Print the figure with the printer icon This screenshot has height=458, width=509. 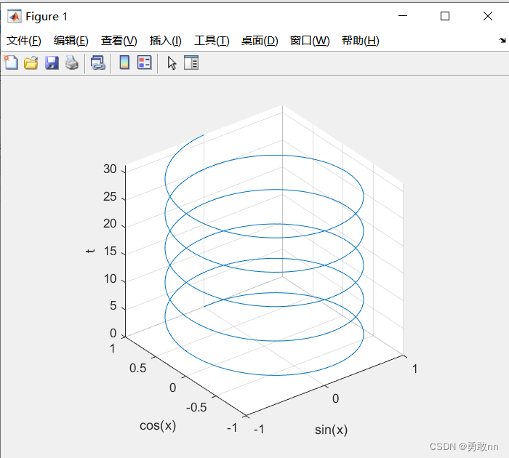(x=72, y=63)
